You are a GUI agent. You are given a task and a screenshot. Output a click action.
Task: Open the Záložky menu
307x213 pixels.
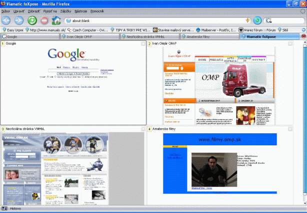(66, 12)
